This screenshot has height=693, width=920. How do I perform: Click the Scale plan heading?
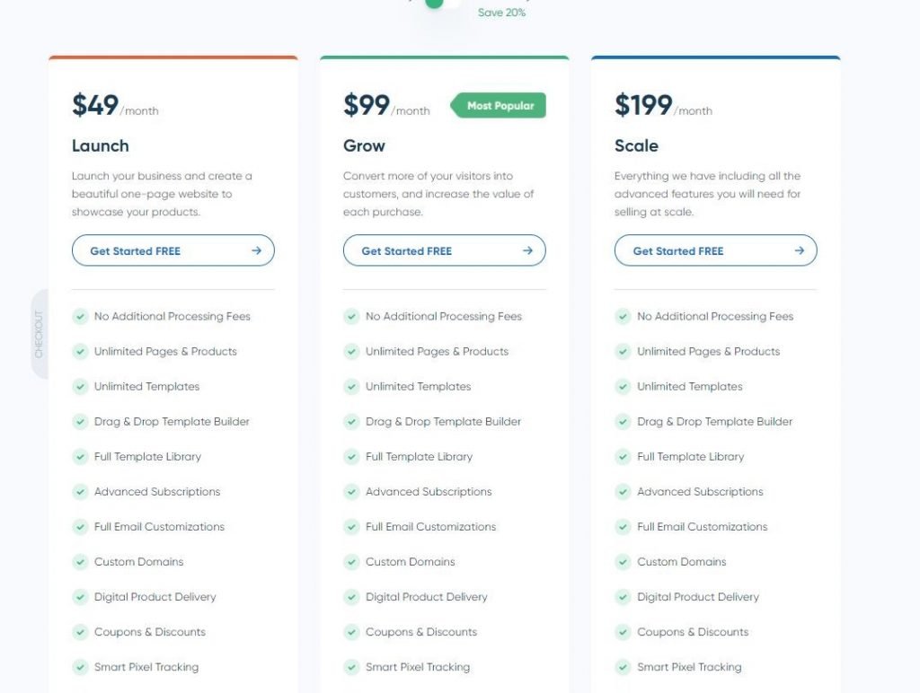(x=636, y=145)
